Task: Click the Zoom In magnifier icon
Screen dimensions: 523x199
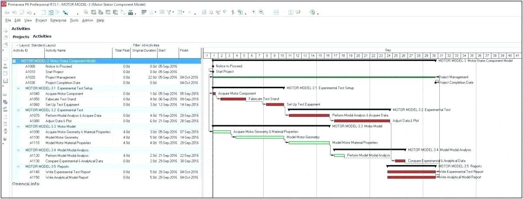Action: click(x=254, y=12)
